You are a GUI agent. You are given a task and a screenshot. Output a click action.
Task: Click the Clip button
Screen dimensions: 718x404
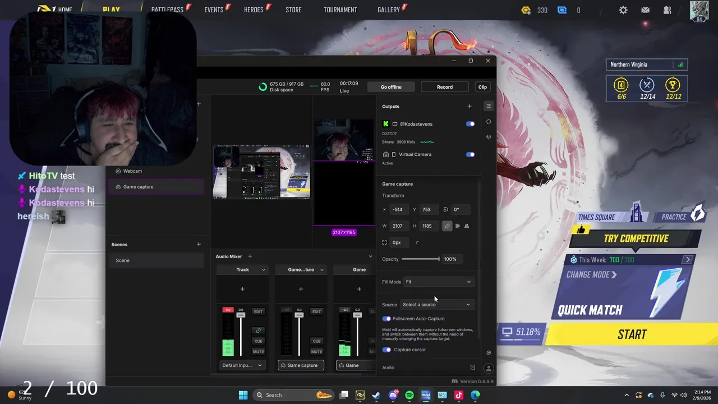482,87
